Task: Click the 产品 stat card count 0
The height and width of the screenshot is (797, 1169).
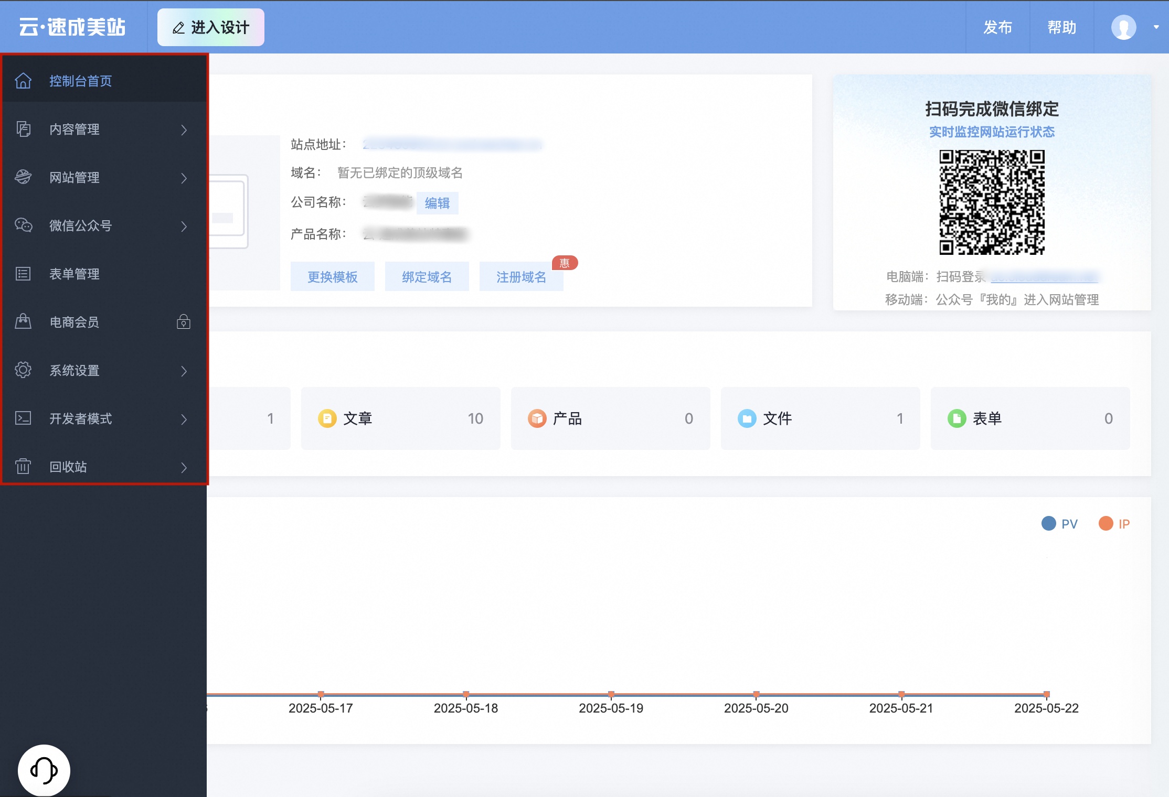Action: pyautogui.click(x=689, y=418)
